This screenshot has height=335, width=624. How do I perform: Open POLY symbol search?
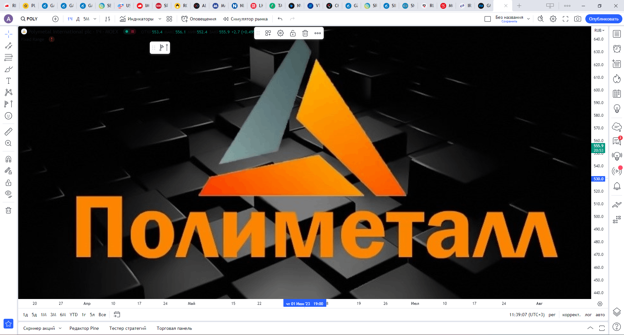[29, 19]
